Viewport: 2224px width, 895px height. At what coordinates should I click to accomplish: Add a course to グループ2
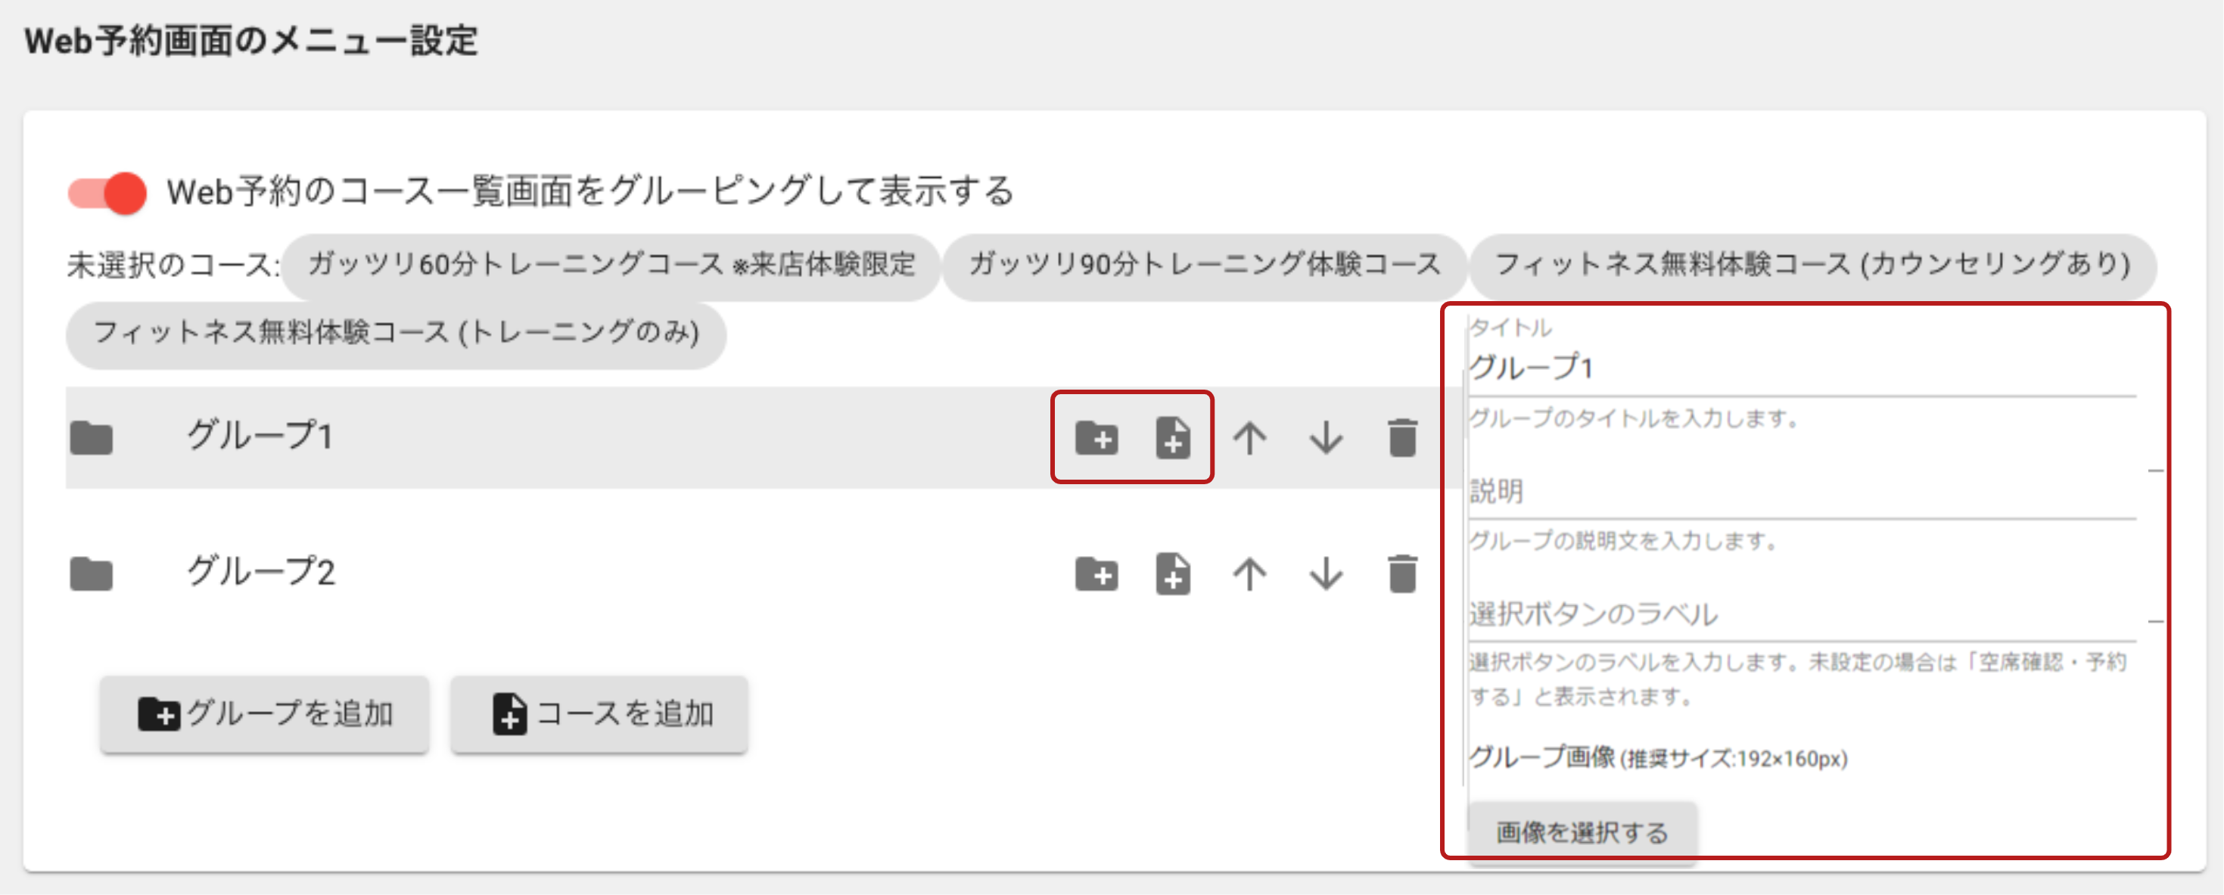1172,574
